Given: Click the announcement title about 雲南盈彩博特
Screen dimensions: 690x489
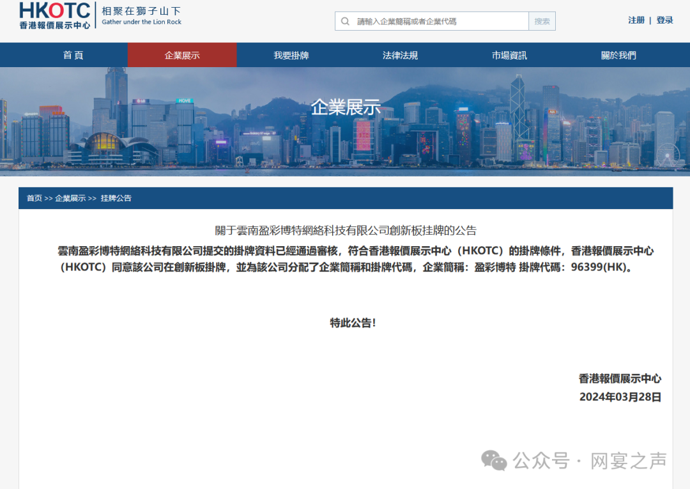Looking at the screenshot, I should point(346,230).
